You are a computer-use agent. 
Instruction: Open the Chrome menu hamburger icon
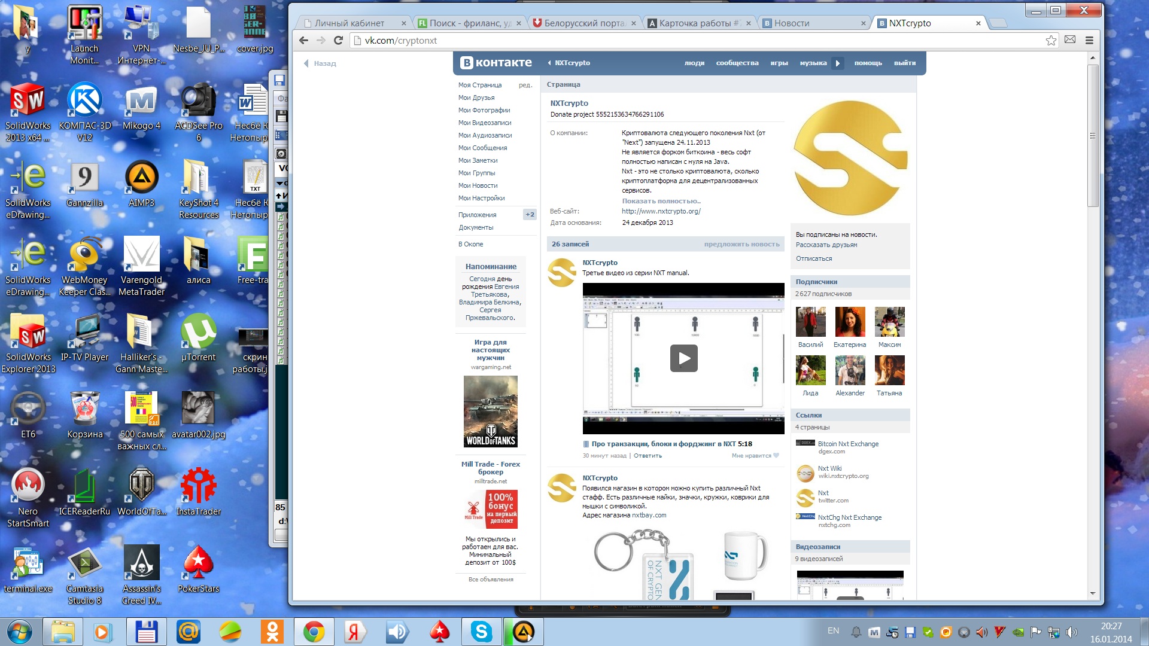point(1089,40)
